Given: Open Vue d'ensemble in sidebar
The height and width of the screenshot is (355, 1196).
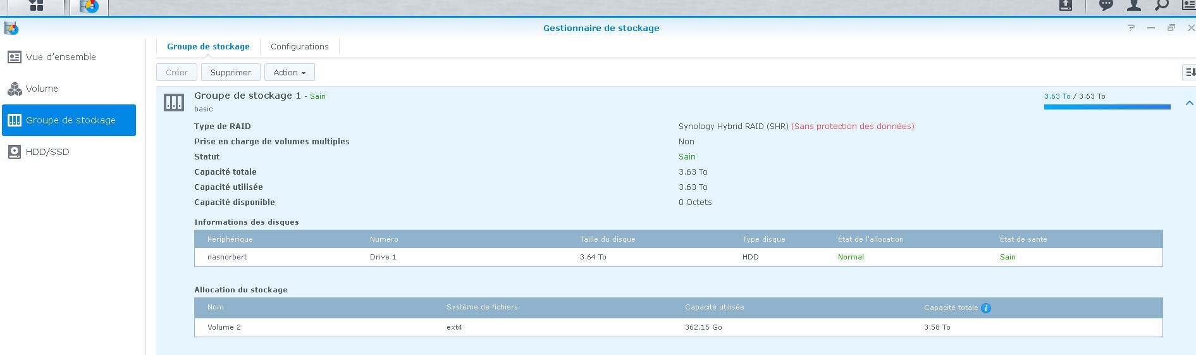Looking at the screenshot, I should [61, 57].
